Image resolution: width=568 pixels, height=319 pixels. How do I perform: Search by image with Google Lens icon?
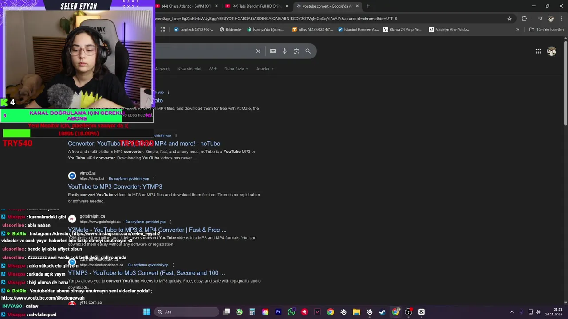296,51
